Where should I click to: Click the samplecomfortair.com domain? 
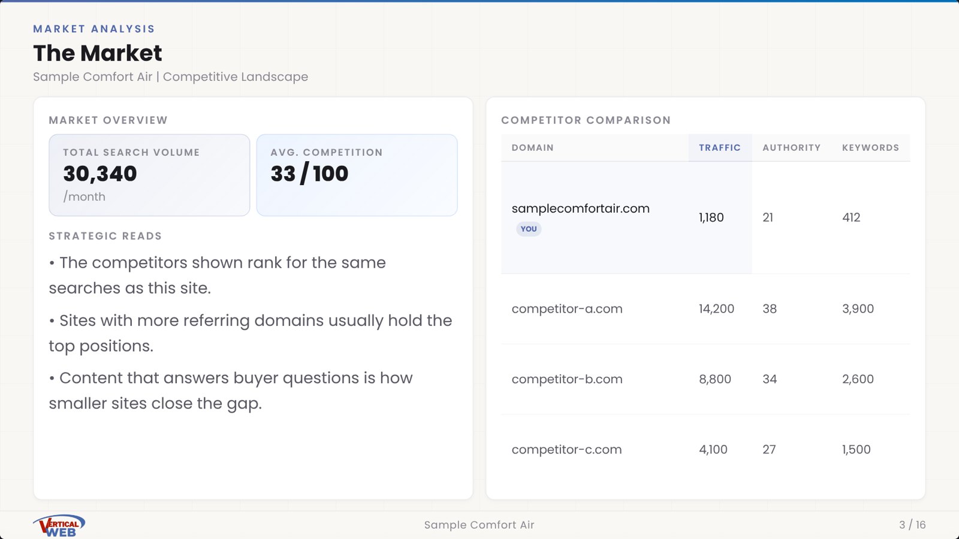tap(581, 208)
